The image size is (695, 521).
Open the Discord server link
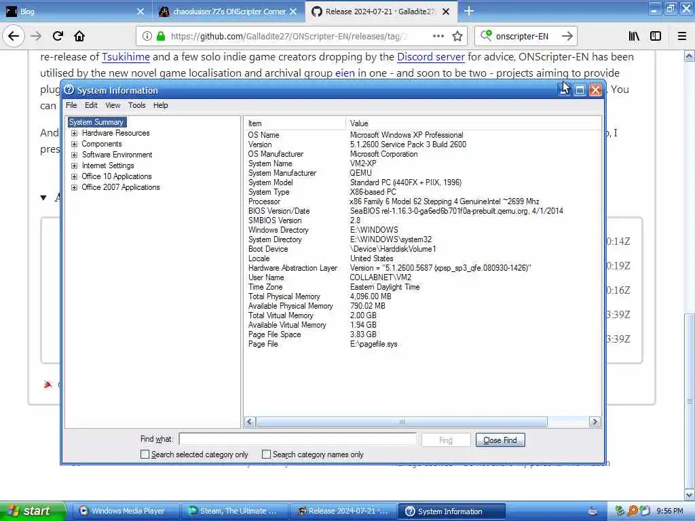431,57
